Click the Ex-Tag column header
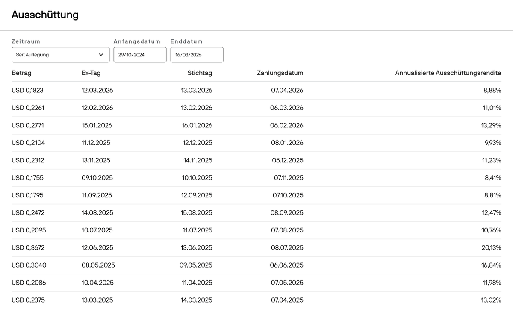513x309 pixels. coord(91,73)
